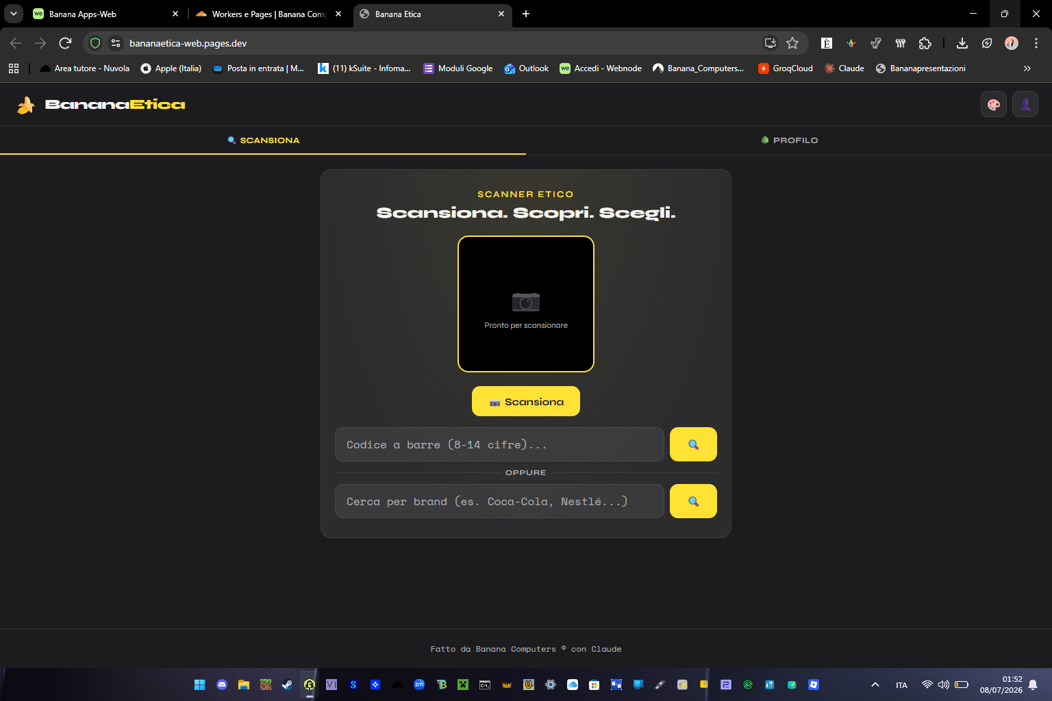This screenshot has width=1052, height=701.
Task: Focus the barcode number input field
Action: [499, 444]
